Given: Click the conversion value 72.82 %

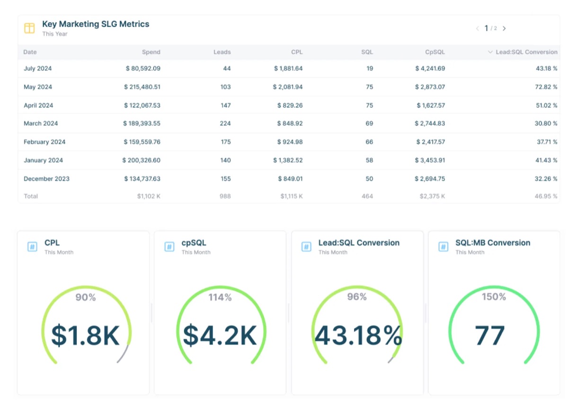Looking at the screenshot, I should click(x=547, y=87).
